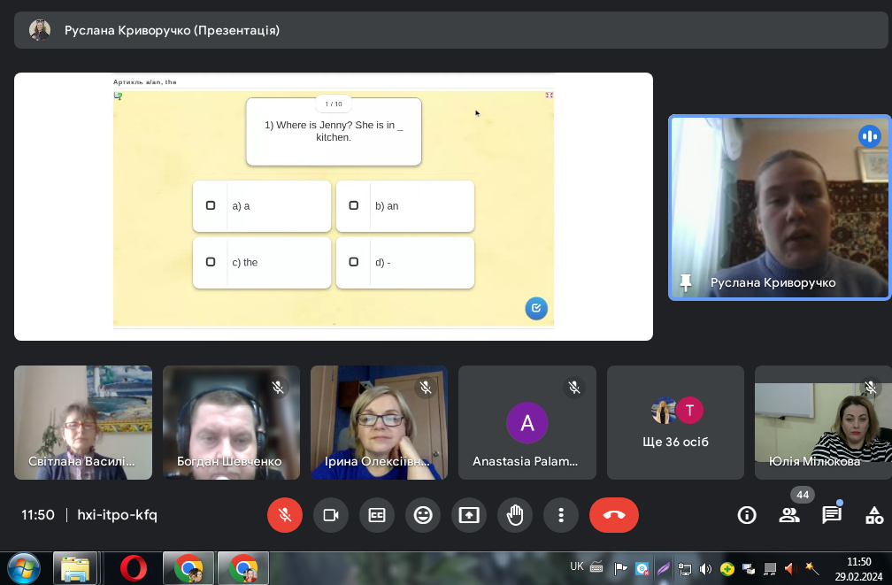Check answer option b) an
The image size is (892, 585).
(x=354, y=205)
